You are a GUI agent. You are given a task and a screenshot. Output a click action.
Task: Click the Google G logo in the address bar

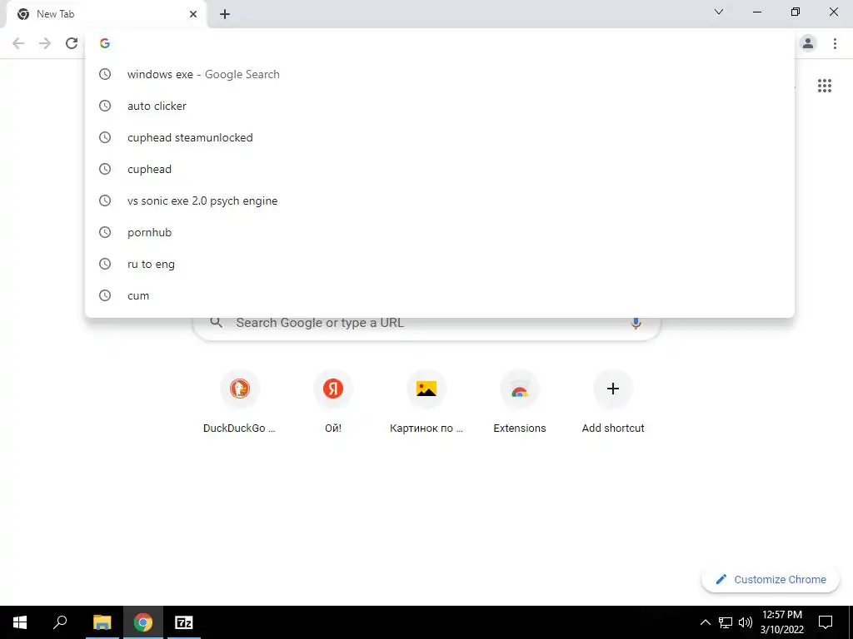tap(104, 43)
